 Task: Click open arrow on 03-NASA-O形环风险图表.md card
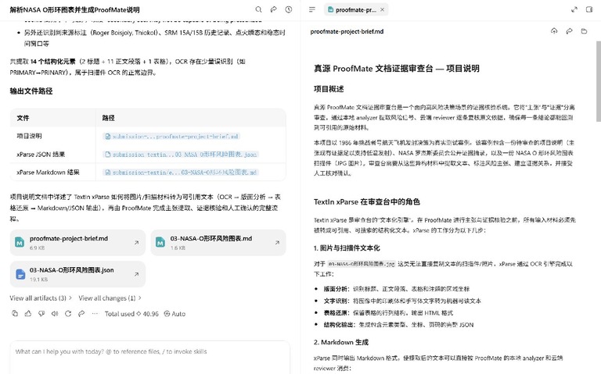(x=277, y=243)
